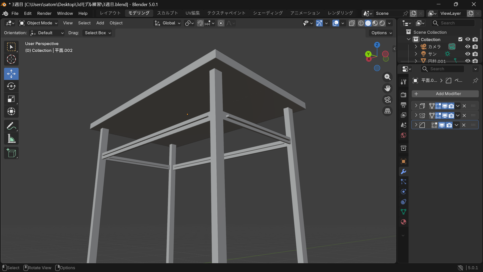Open the Render menu

point(44,13)
